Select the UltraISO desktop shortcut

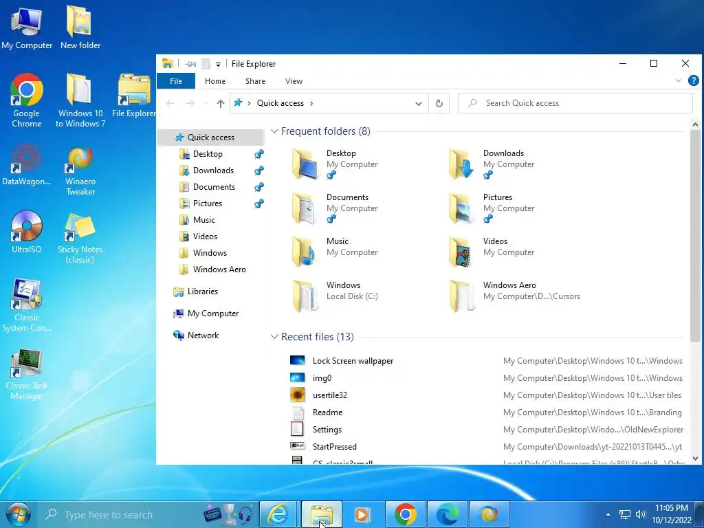[x=27, y=232]
